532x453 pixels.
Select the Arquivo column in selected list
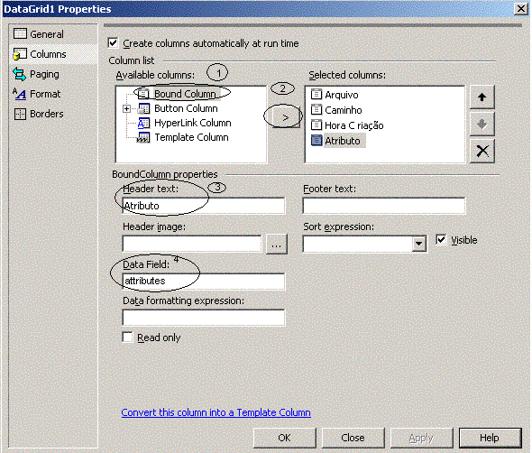pyautogui.click(x=342, y=95)
